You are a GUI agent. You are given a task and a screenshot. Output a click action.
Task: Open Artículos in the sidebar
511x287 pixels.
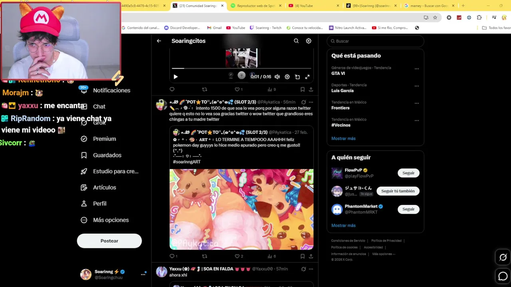point(99,187)
